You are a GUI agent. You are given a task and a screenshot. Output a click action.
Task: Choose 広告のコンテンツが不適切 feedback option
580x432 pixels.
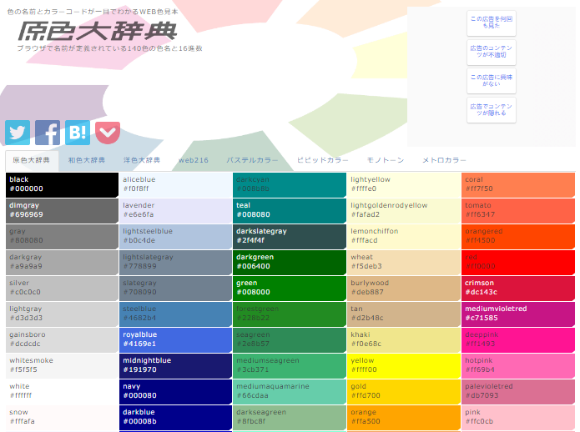(x=491, y=52)
